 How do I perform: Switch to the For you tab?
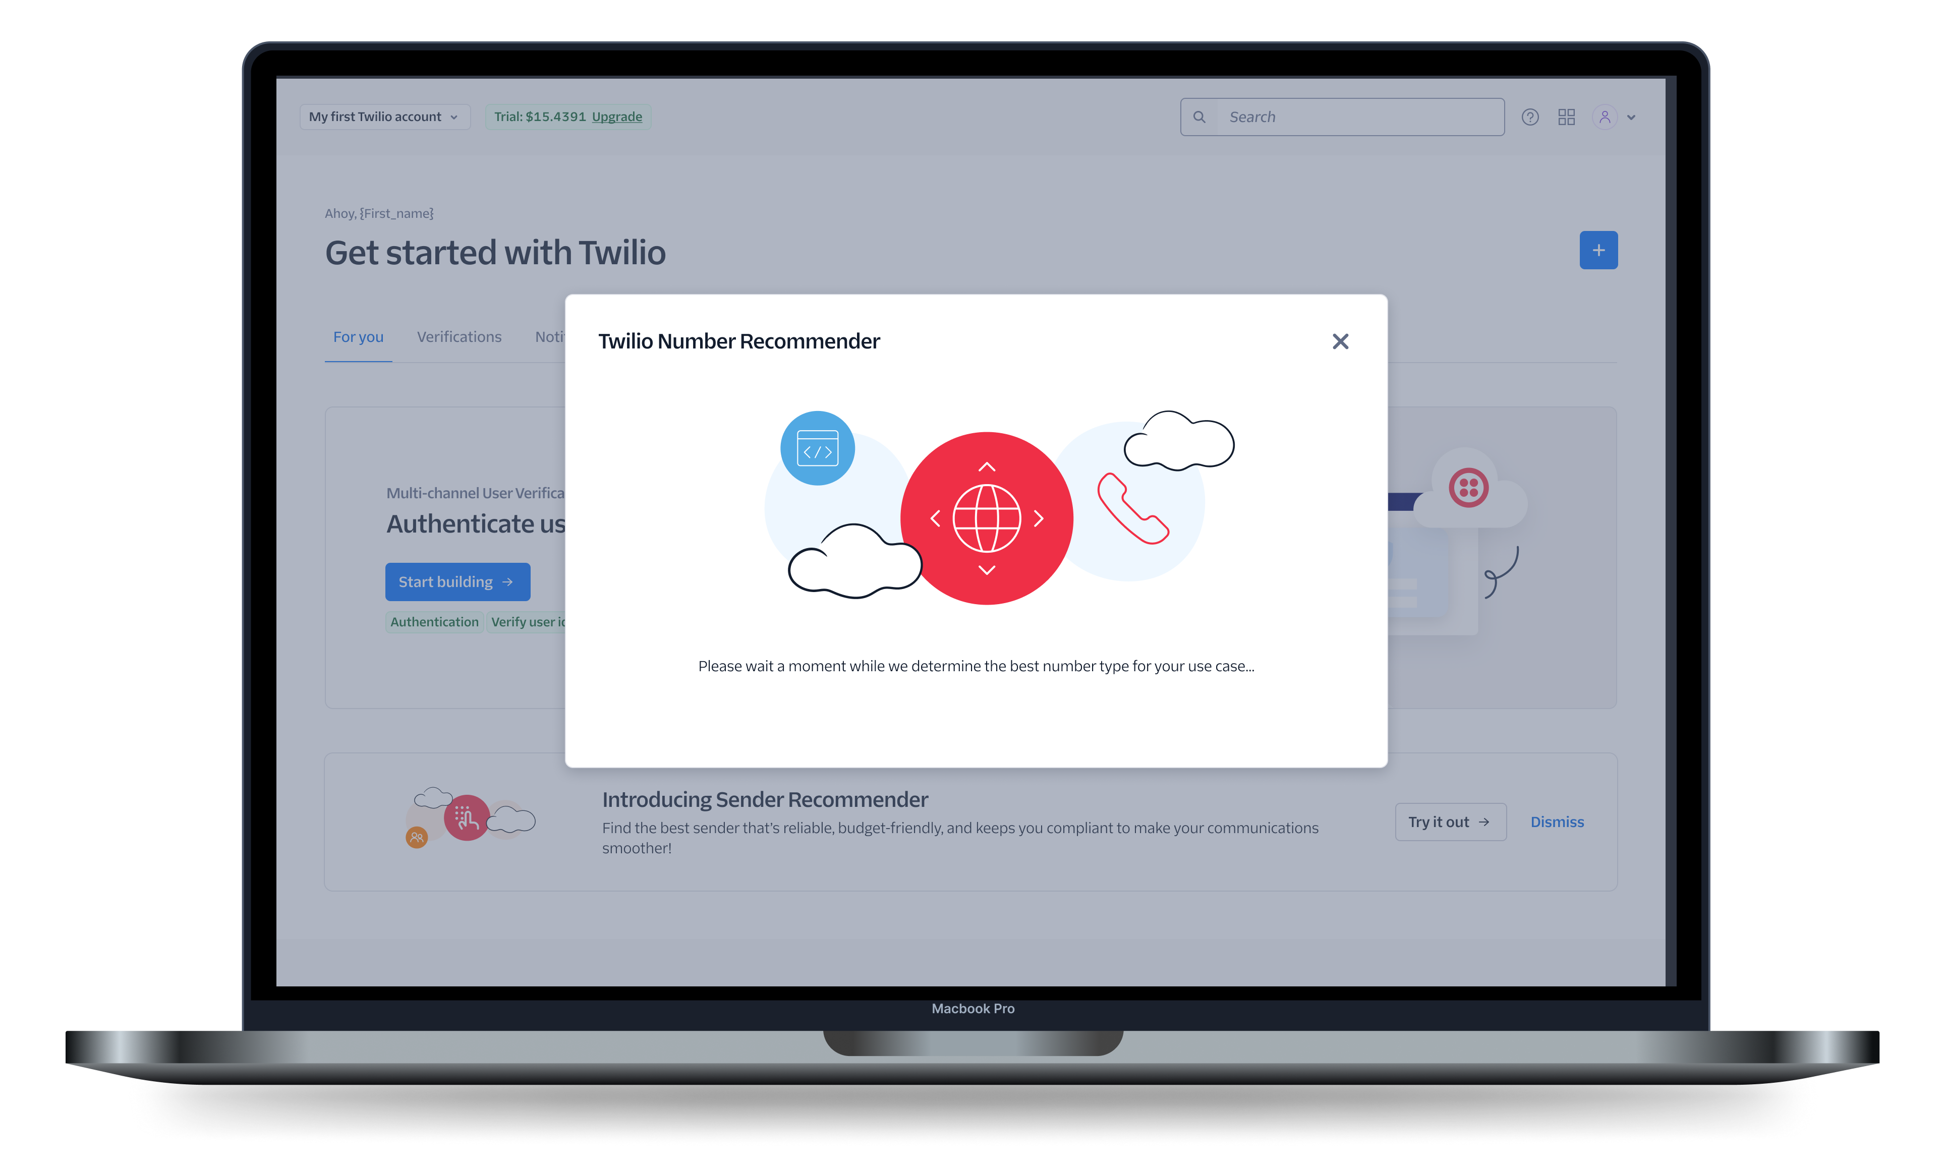358,337
